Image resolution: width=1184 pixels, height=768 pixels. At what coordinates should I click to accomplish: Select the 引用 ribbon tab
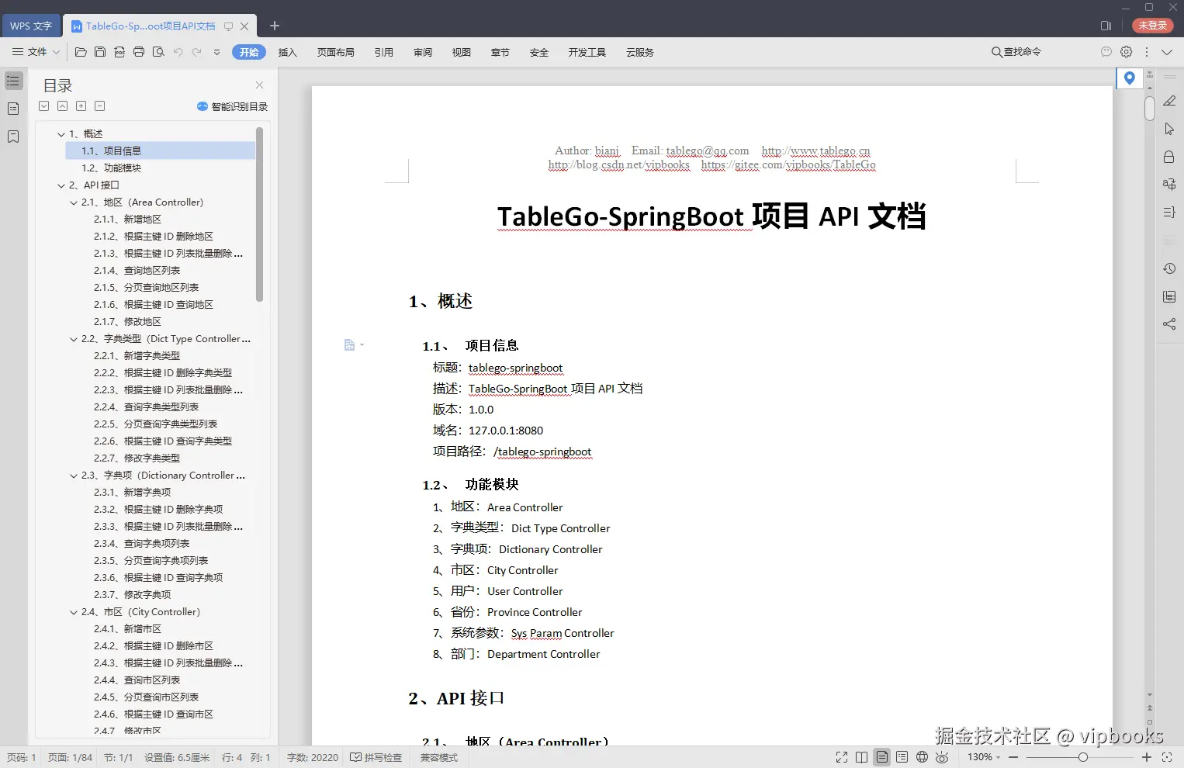pos(384,52)
